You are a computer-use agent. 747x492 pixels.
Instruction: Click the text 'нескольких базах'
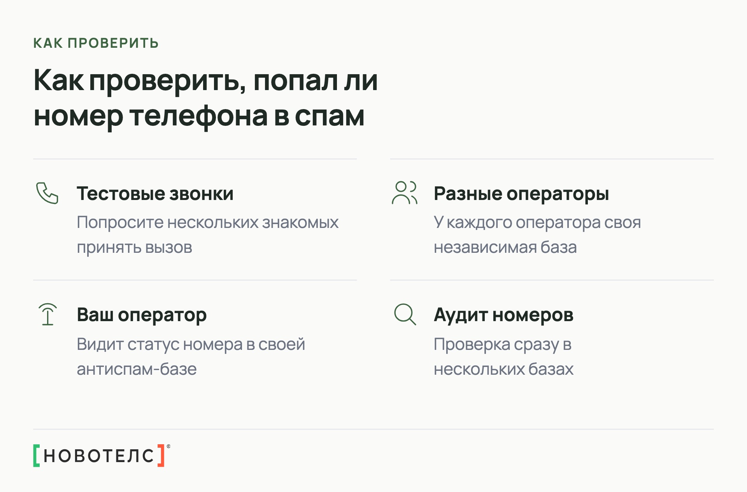[503, 369]
